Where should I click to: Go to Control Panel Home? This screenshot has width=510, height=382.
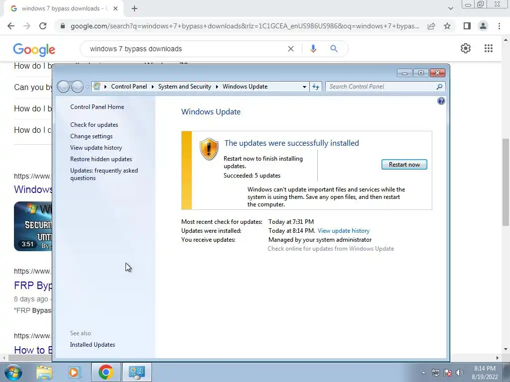coord(97,107)
